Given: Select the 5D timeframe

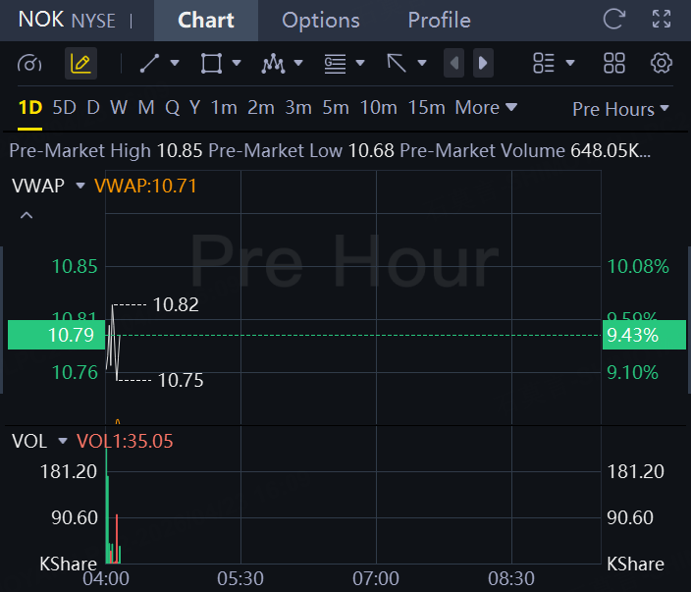Looking at the screenshot, I should tap(64, 108).
